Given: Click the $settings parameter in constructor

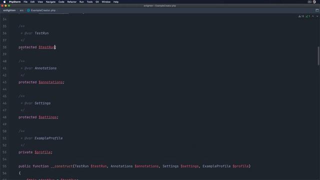Looking at the screenshot, I should point(189,166).
